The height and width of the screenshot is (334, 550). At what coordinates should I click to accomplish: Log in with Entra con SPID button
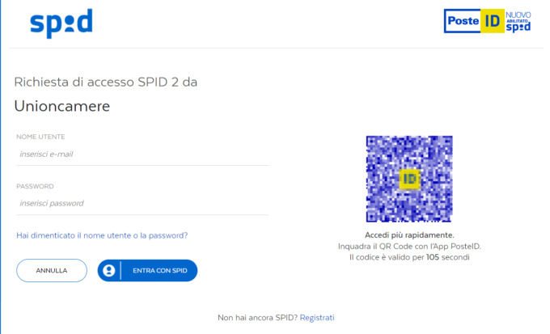click(147, 270)
